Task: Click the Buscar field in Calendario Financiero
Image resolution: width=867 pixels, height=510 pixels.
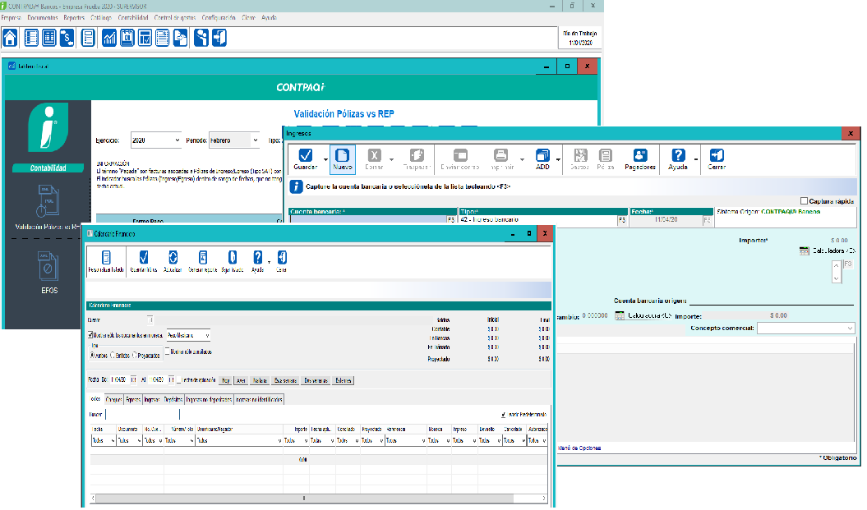Action: [142, 415]
